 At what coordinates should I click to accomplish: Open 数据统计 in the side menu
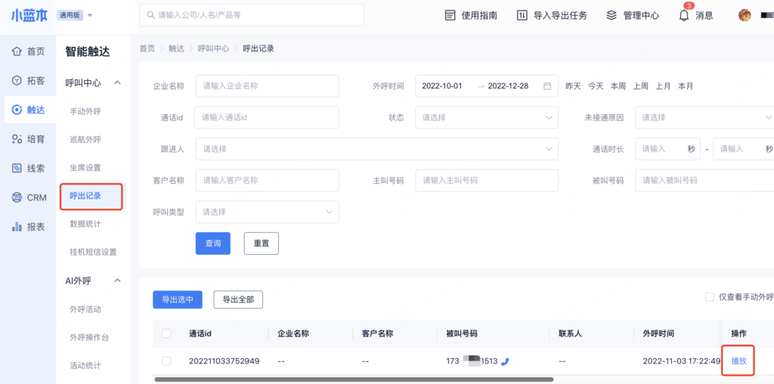(x=85, y=224)
